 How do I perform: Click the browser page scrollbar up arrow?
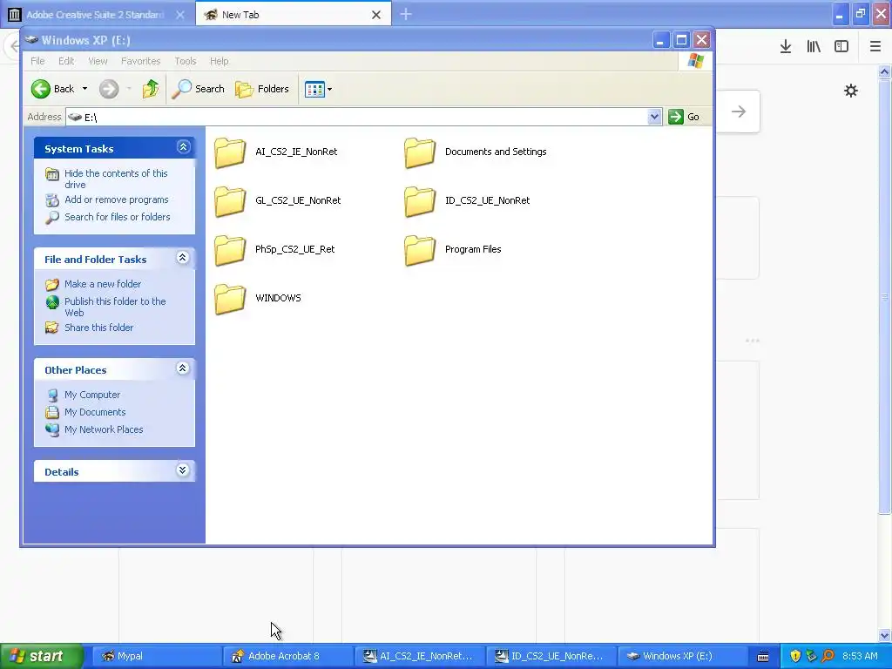pos(884,71)
